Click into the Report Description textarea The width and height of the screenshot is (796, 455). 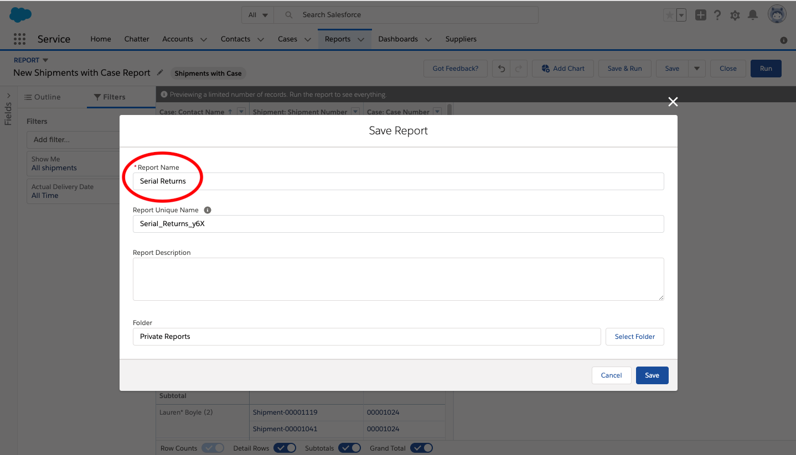pos(398,279)
